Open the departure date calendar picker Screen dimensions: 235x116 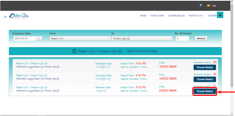(39, 38)
